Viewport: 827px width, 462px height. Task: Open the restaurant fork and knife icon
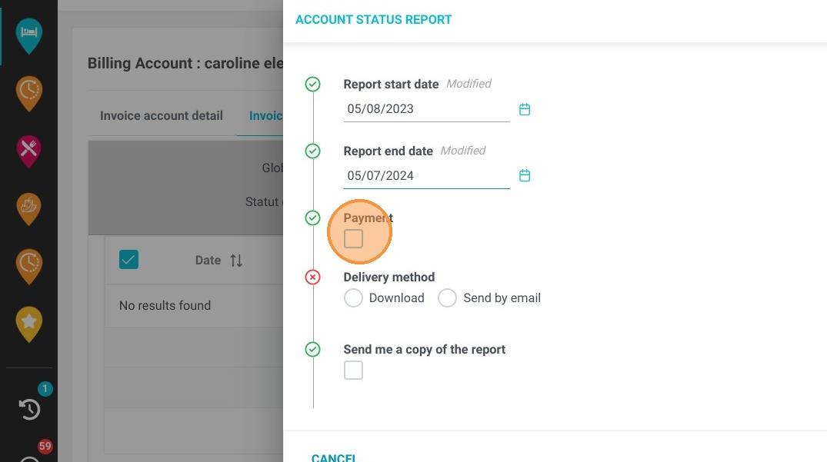28,151
